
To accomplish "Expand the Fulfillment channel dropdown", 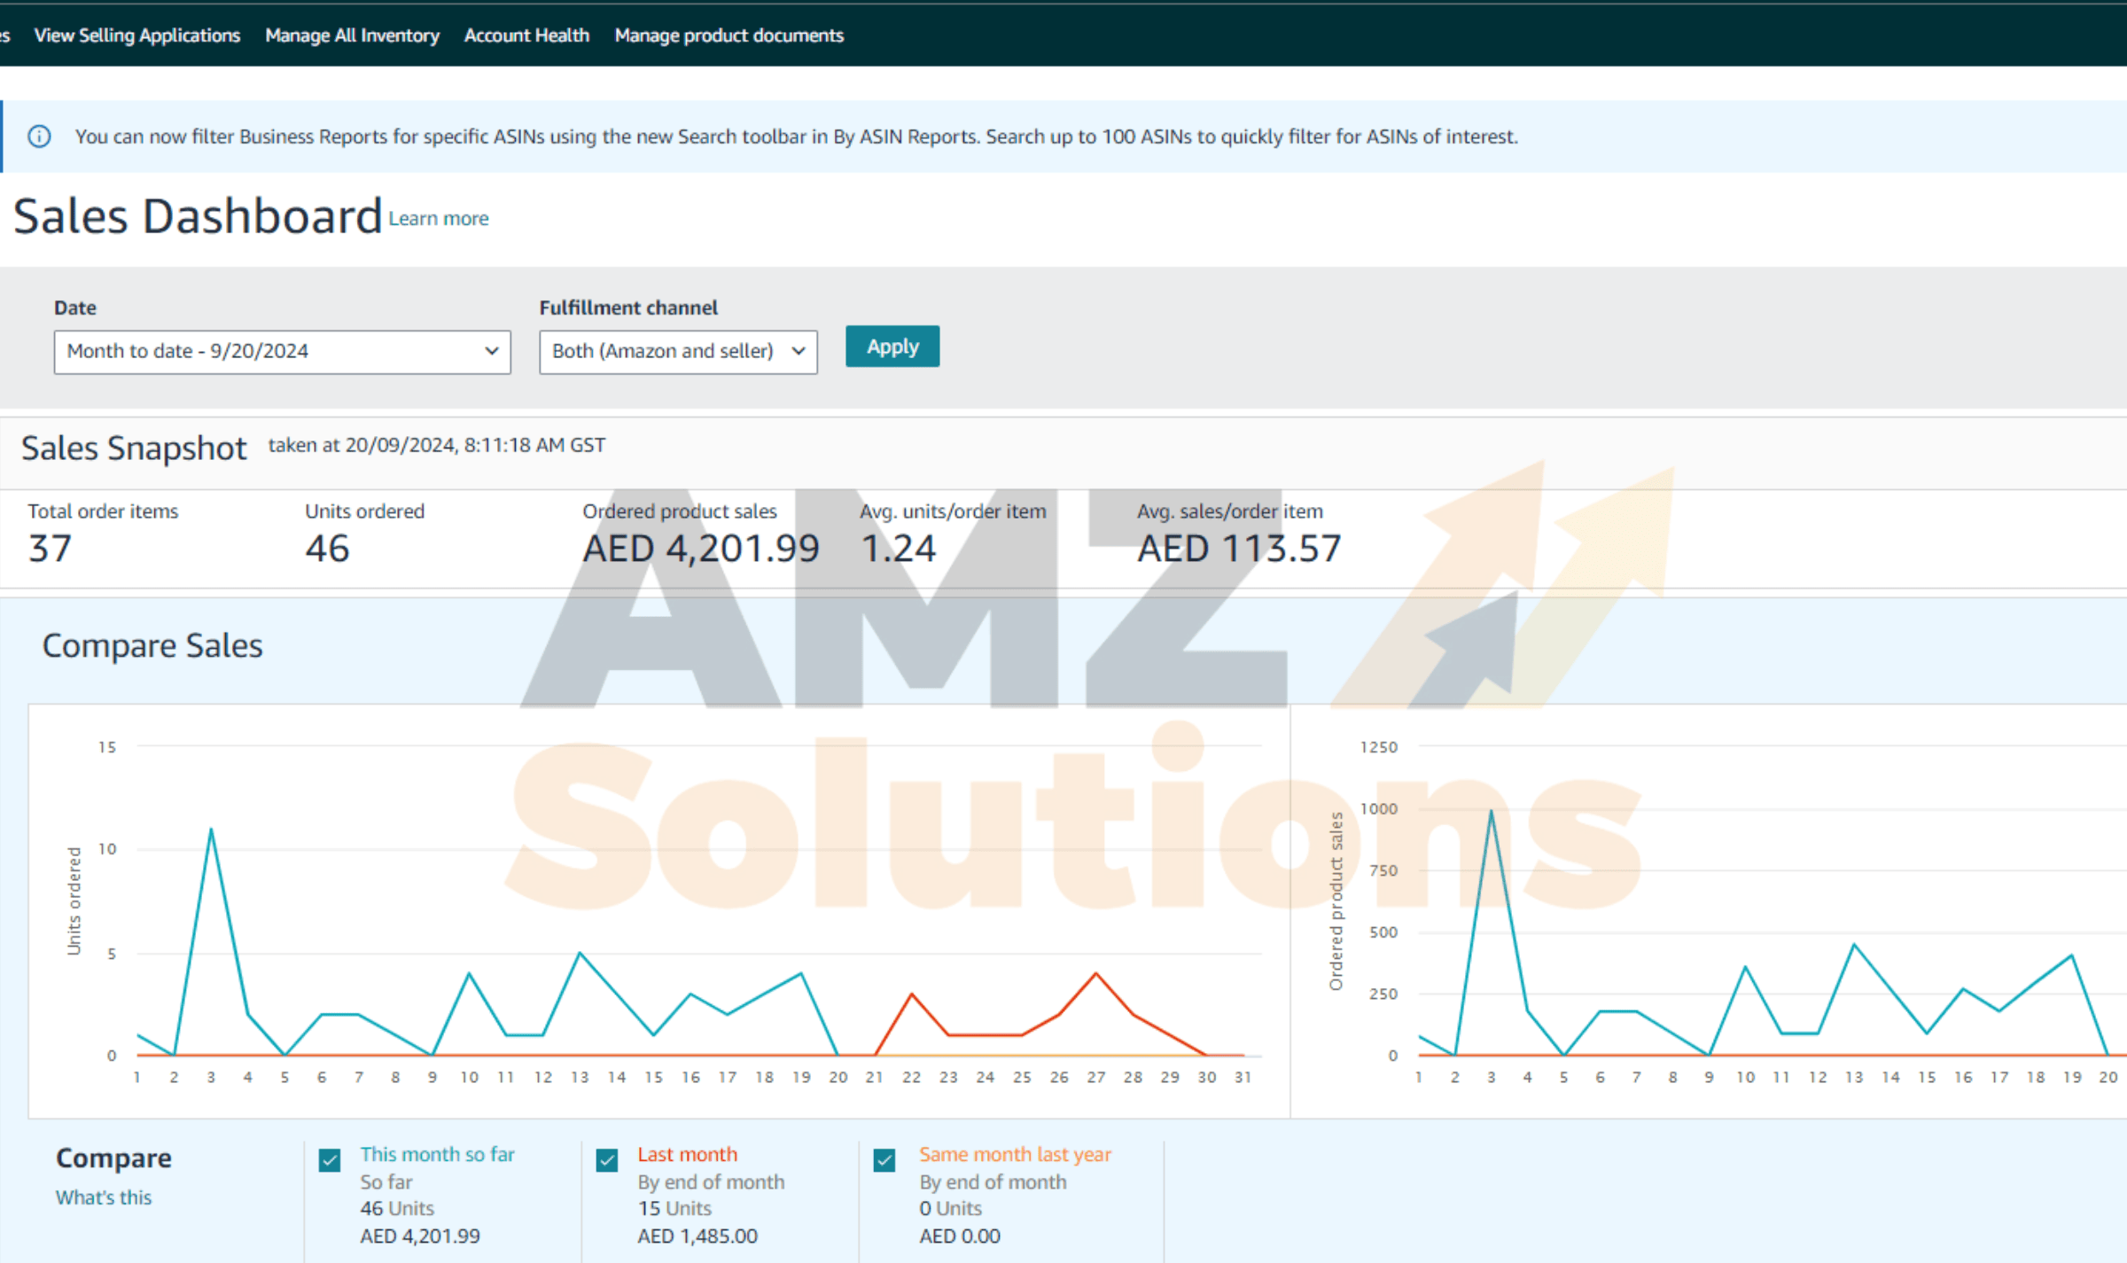I will click(x=677, y=352).
